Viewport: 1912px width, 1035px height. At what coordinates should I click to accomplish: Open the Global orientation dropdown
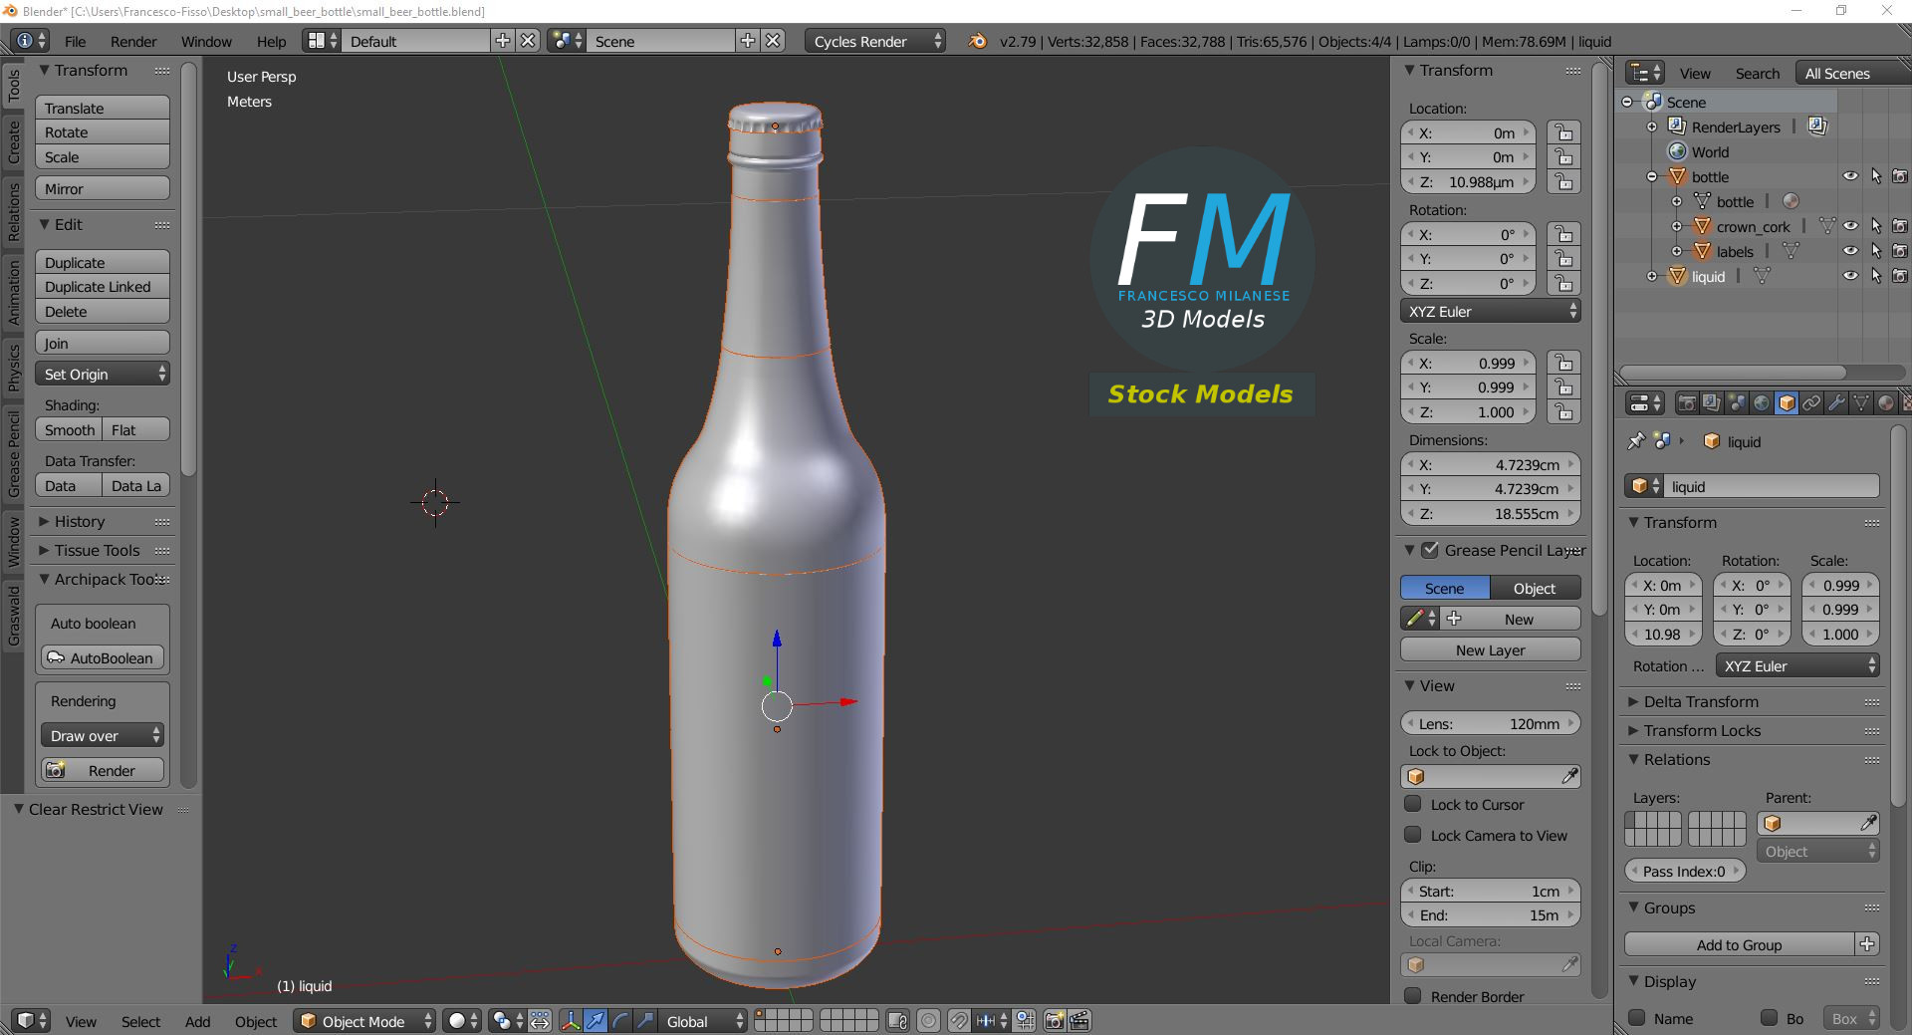(703, 1021)
